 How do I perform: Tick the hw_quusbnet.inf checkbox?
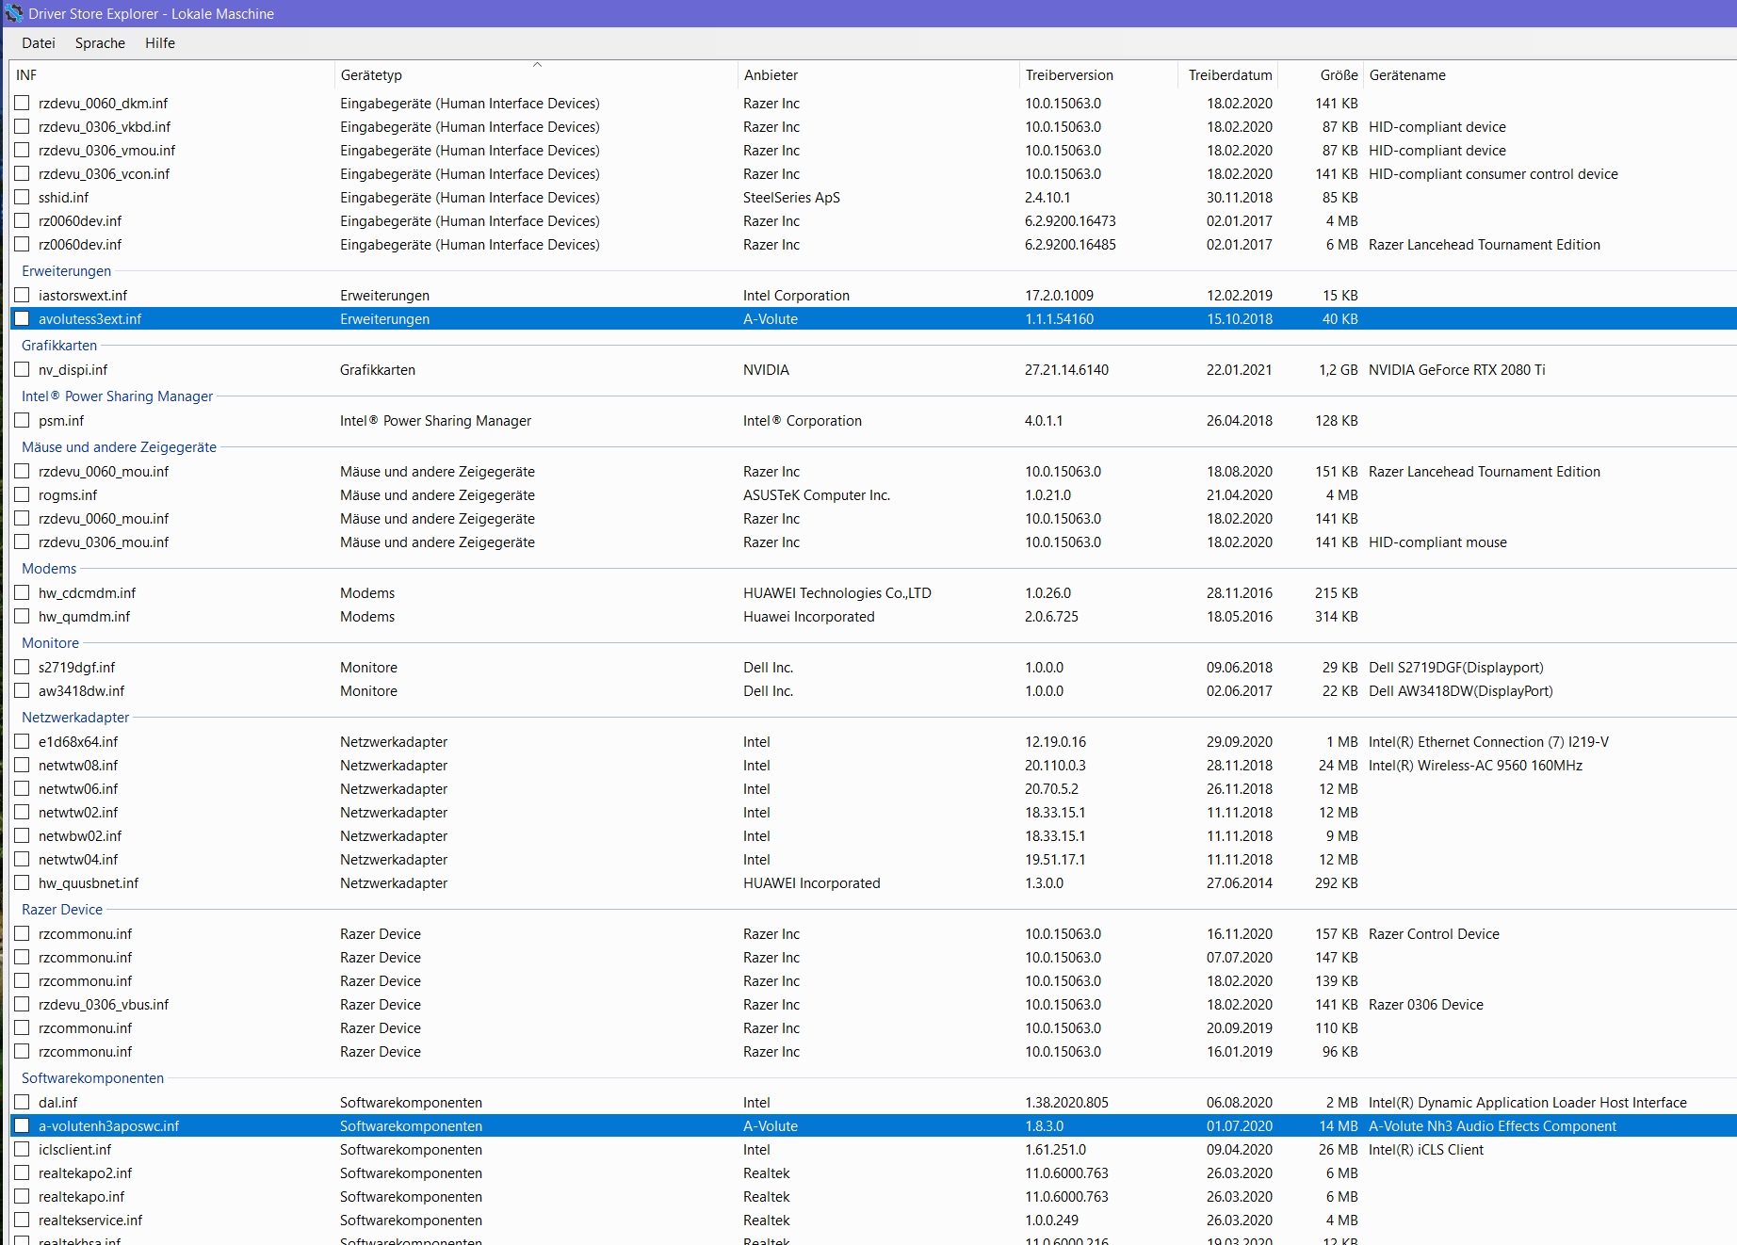(22, 882)
